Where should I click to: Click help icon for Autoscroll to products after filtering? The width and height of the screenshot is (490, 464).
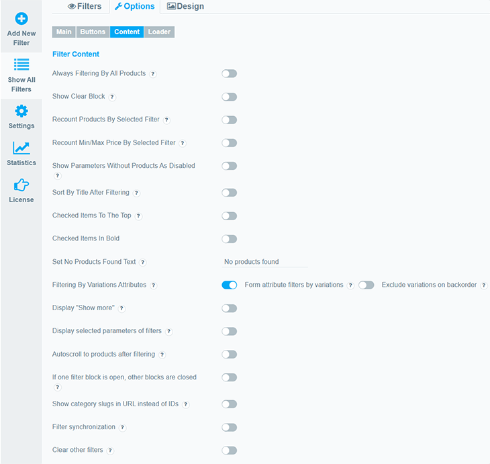pos(162,355)
